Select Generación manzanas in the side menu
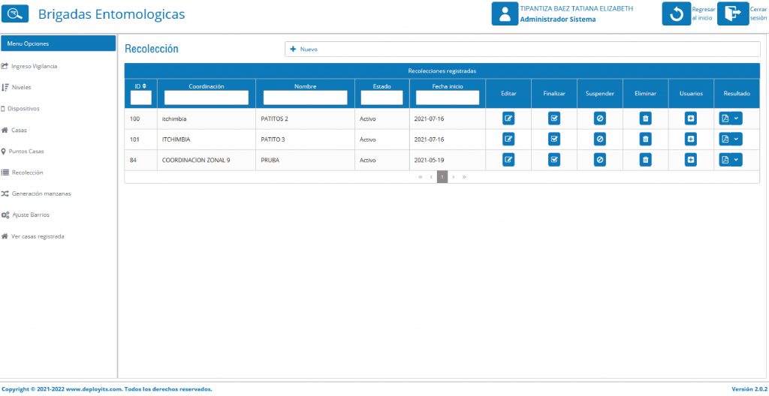 pyautogui.click(x=41, y=193)
